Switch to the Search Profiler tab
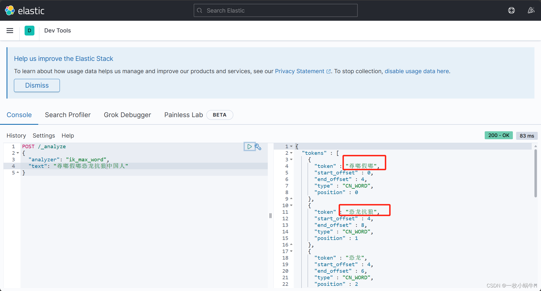 pyautogui.click(x=68, y=115)
